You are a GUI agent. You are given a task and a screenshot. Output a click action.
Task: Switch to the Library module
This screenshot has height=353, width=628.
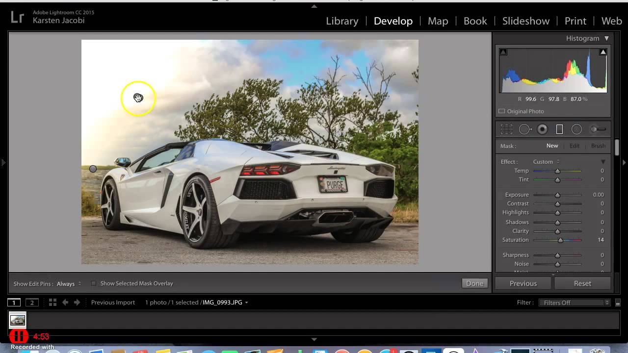[x=342, y=21]
